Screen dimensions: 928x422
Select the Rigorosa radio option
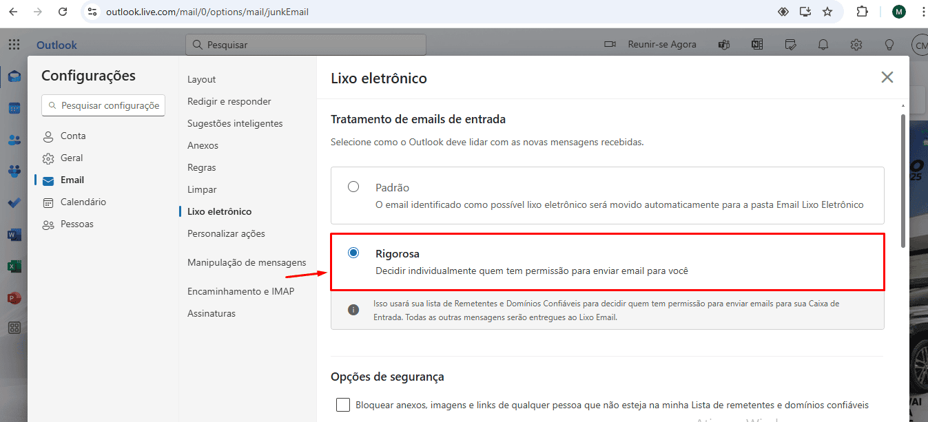(353, 253)
